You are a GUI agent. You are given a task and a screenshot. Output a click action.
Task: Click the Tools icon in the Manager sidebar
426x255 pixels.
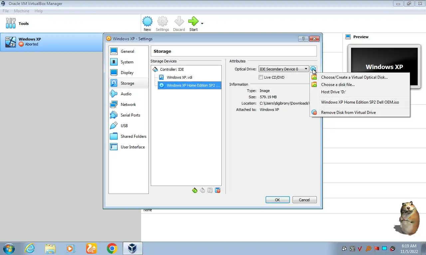(11, 23)
